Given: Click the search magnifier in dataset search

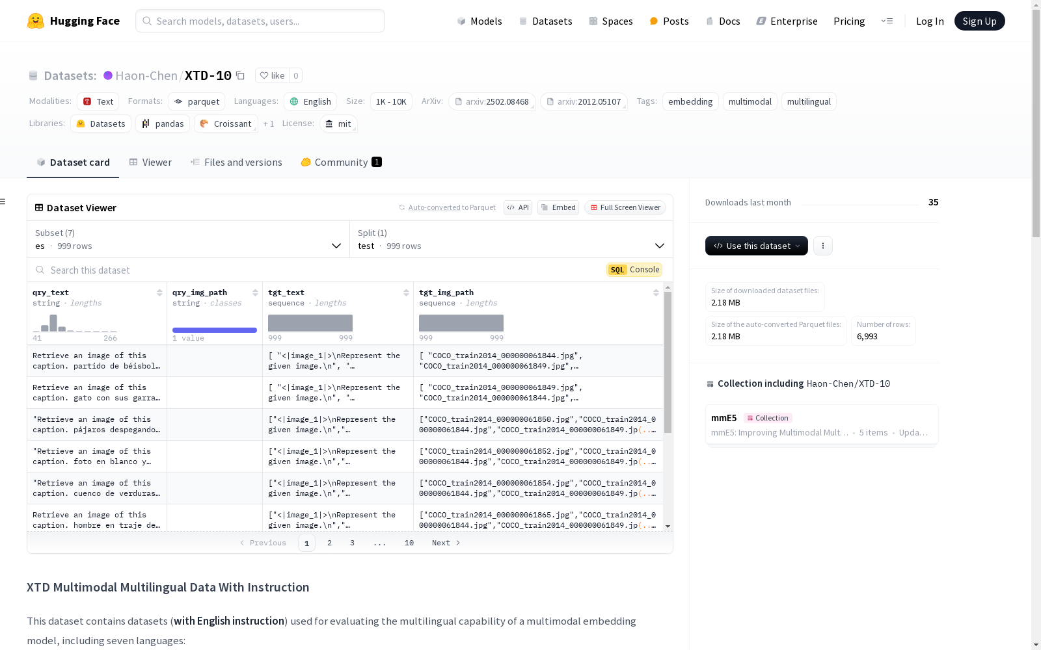Looking at the screenshot, I should click(x=40, y=270).
